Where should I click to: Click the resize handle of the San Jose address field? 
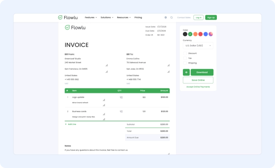[168, 71]
